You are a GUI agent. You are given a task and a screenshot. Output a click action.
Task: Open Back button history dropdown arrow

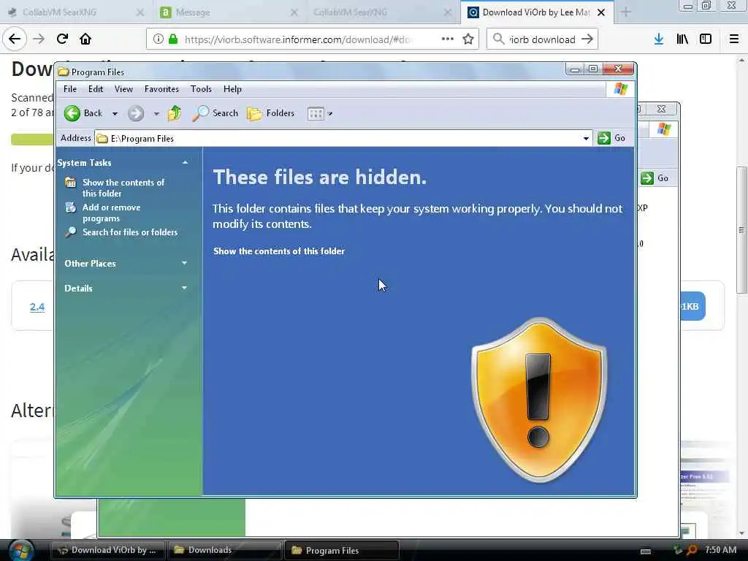click(x=115, y=113)
